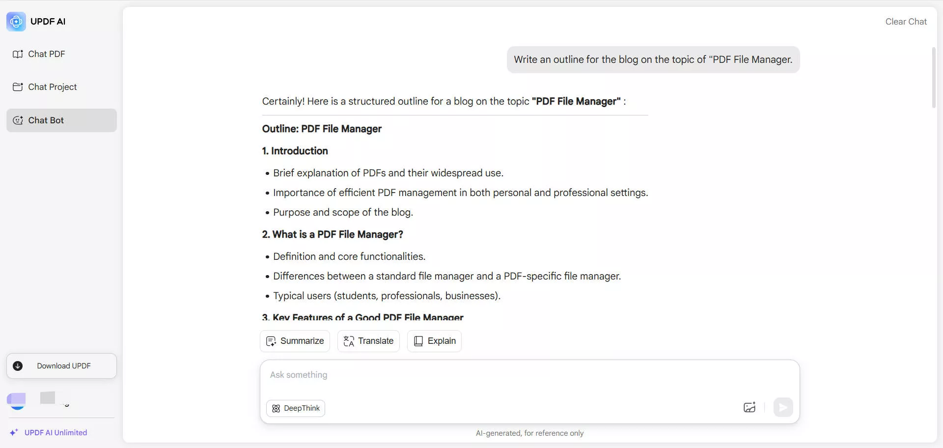Click the Summarize response icon
The width and height of the screenshot is (943, 448).
(271, 341)
